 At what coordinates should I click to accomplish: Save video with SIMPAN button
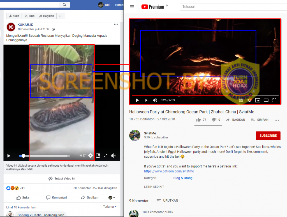[260, 120]
